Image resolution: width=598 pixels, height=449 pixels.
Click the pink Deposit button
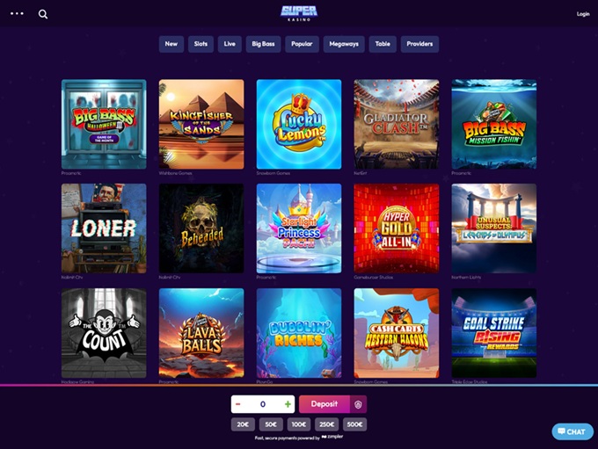tap(325, 404)
